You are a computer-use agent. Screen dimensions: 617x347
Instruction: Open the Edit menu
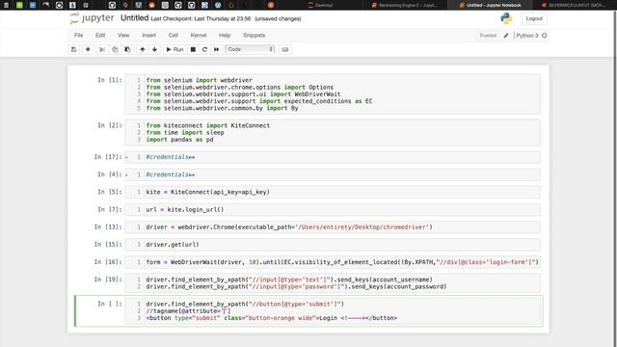(100, 36)
